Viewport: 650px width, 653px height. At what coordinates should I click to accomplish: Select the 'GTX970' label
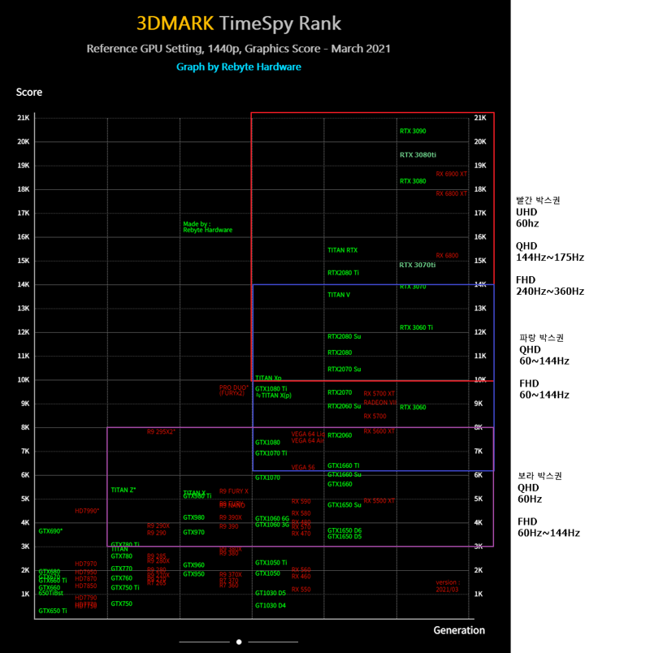(193, 533)
